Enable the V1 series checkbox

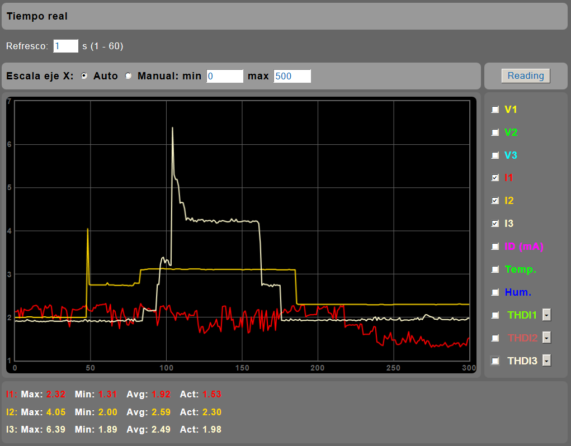(495, 110)
